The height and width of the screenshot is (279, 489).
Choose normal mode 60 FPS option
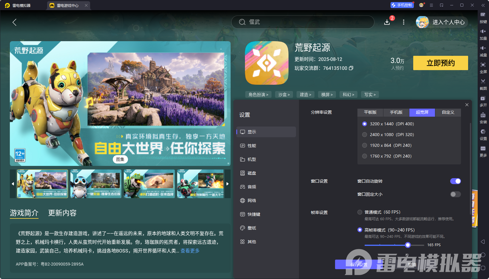click(x=360, y=212)
